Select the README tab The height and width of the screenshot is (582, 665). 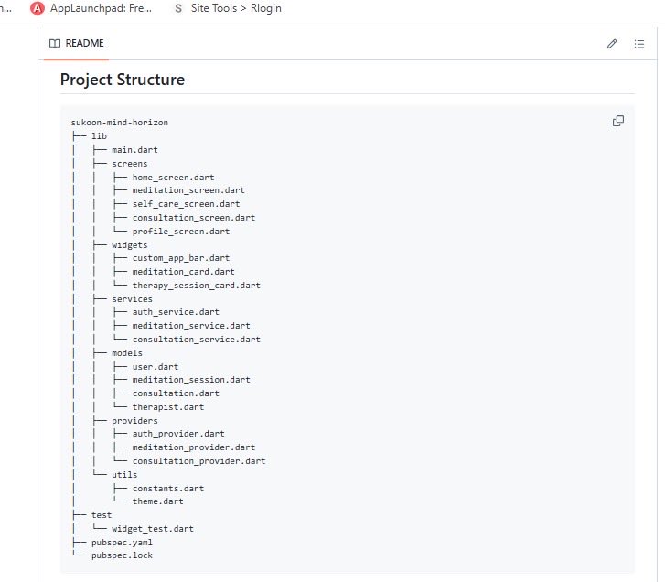[76, 43]
